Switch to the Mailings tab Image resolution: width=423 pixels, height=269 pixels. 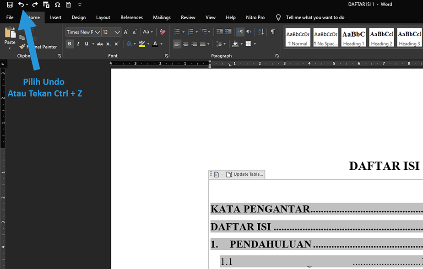(162, 17)
